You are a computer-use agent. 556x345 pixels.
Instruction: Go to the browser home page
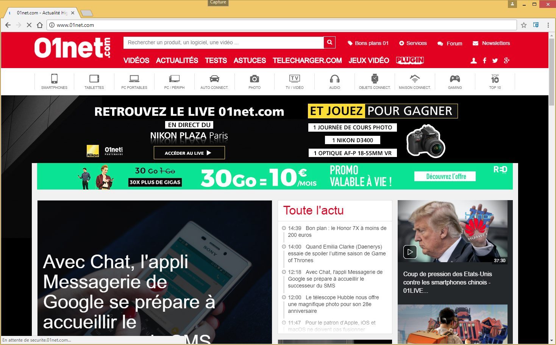tap(40, 25)
